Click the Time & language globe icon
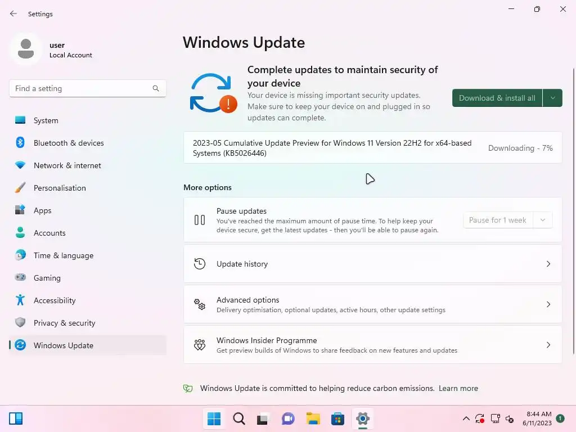 tap(20, 255)
